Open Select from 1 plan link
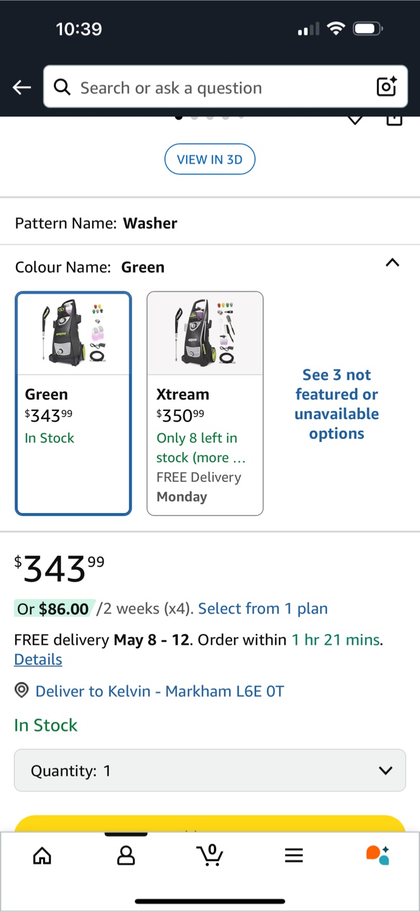Screen dimensions: 420x912 [x=263, y=609]
